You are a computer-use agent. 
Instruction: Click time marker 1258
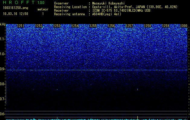(148, 26)
